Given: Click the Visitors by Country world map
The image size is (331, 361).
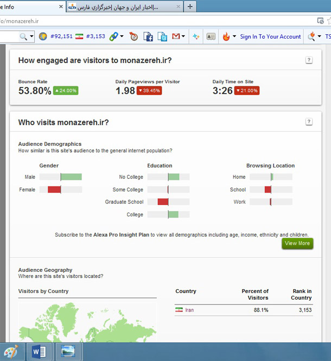Looking at the screenshot, I should pos(87,322).
